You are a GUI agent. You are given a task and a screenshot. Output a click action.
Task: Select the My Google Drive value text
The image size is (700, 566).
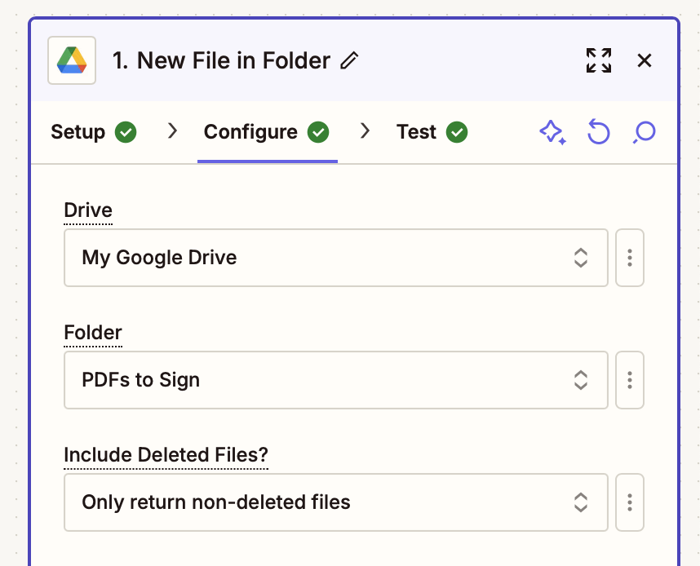159,258
